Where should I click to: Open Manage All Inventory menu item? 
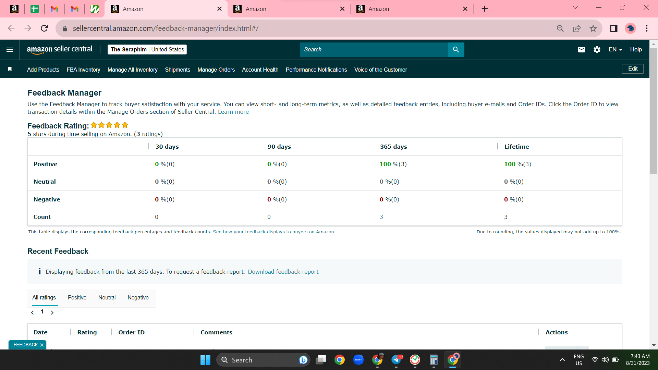click(133, 70)
